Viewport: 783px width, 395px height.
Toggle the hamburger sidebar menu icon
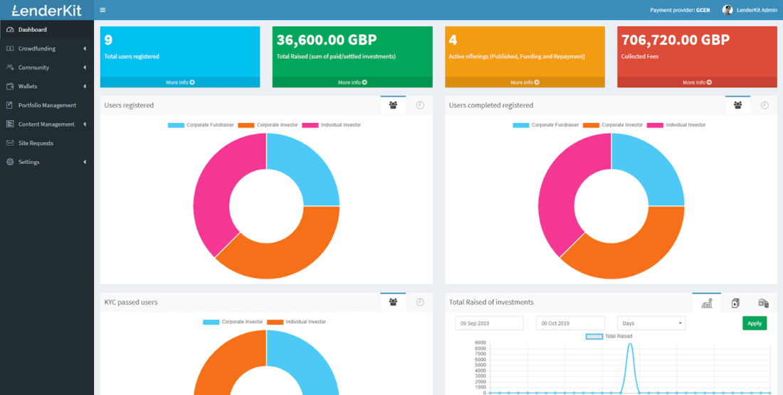103,10
